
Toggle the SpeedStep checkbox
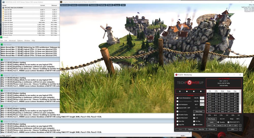click(194, 115)
